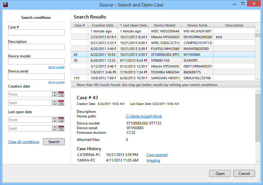Click CATERINA-PC history entry

coord(89,155)
